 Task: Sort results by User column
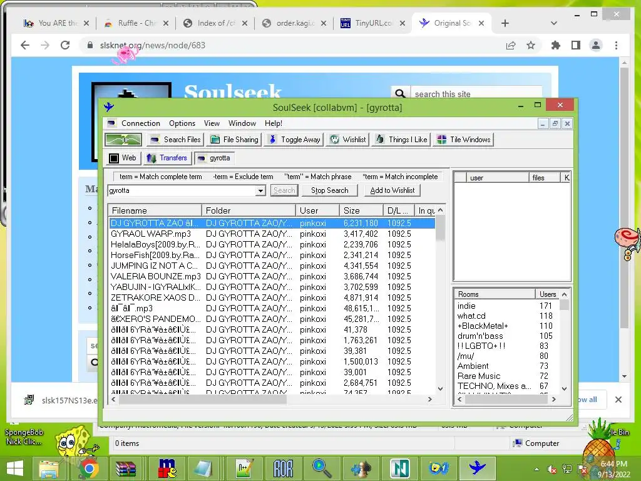[x=317, y=210]
